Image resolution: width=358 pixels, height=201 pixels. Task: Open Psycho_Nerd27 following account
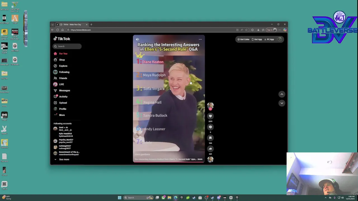pos(63,141)
